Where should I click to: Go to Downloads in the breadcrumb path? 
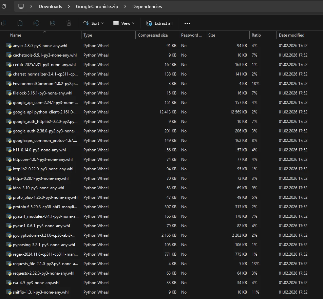50,6
